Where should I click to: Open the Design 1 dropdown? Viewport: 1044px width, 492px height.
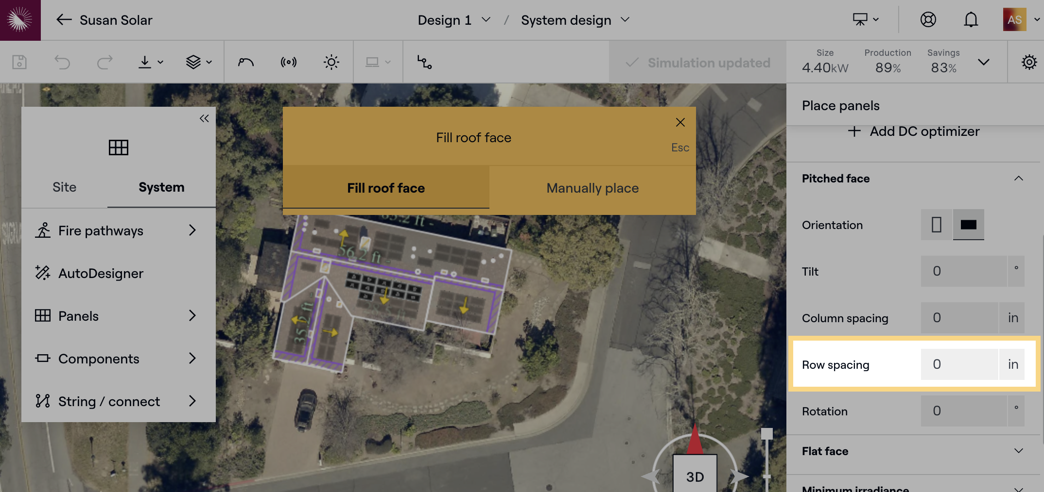(x=454, y=20)
